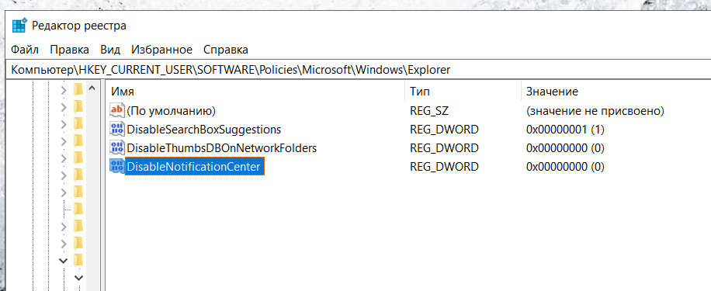Open the Справка menu
The height and width of the screenshot is (291, 711).
click(226, 50)
